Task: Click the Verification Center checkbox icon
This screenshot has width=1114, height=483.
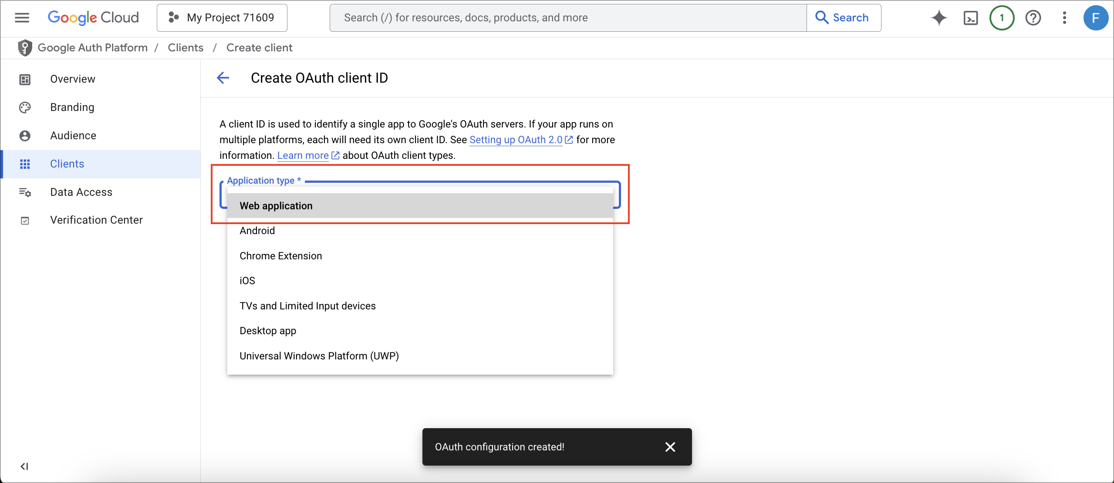Action: pyautogui.click(x=25, y=221)
